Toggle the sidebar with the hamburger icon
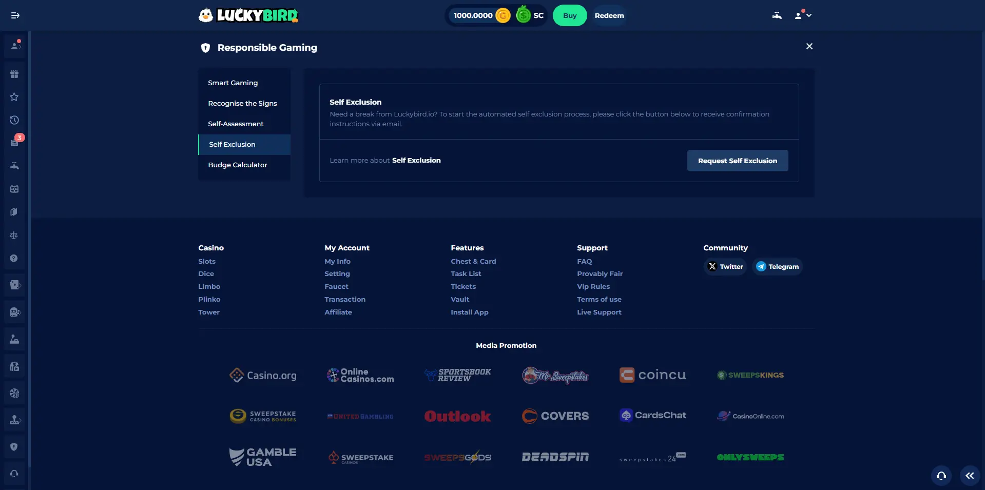 [15, 15]
